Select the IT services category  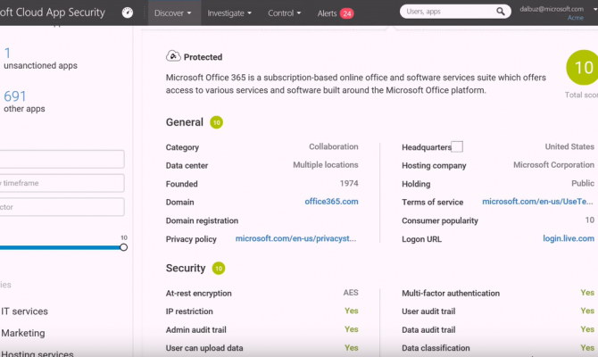coord(24,311)
